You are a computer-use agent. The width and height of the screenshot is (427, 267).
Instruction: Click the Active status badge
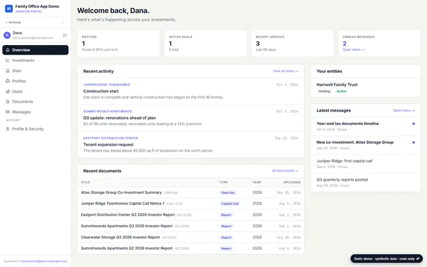(x=341, y=91)
